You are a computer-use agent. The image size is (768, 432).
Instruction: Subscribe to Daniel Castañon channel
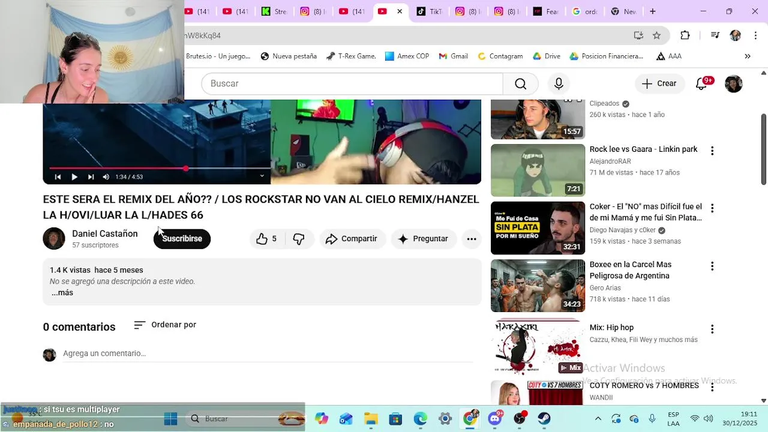point(182,239)
